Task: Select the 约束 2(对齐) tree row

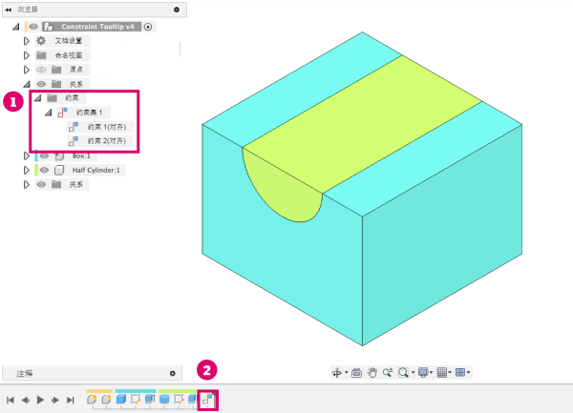Action: tap(100, 141)
